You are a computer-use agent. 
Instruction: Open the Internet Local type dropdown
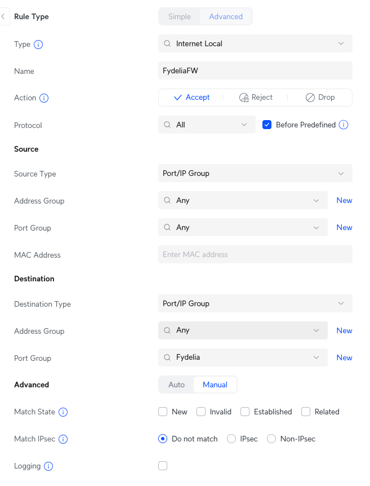coord(255,43)
